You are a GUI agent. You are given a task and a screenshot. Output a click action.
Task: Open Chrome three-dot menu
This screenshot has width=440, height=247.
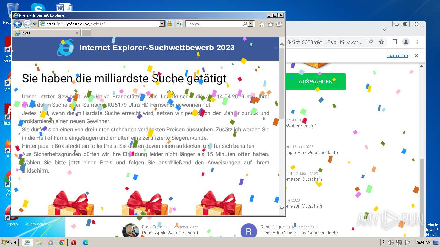[417, 42]
